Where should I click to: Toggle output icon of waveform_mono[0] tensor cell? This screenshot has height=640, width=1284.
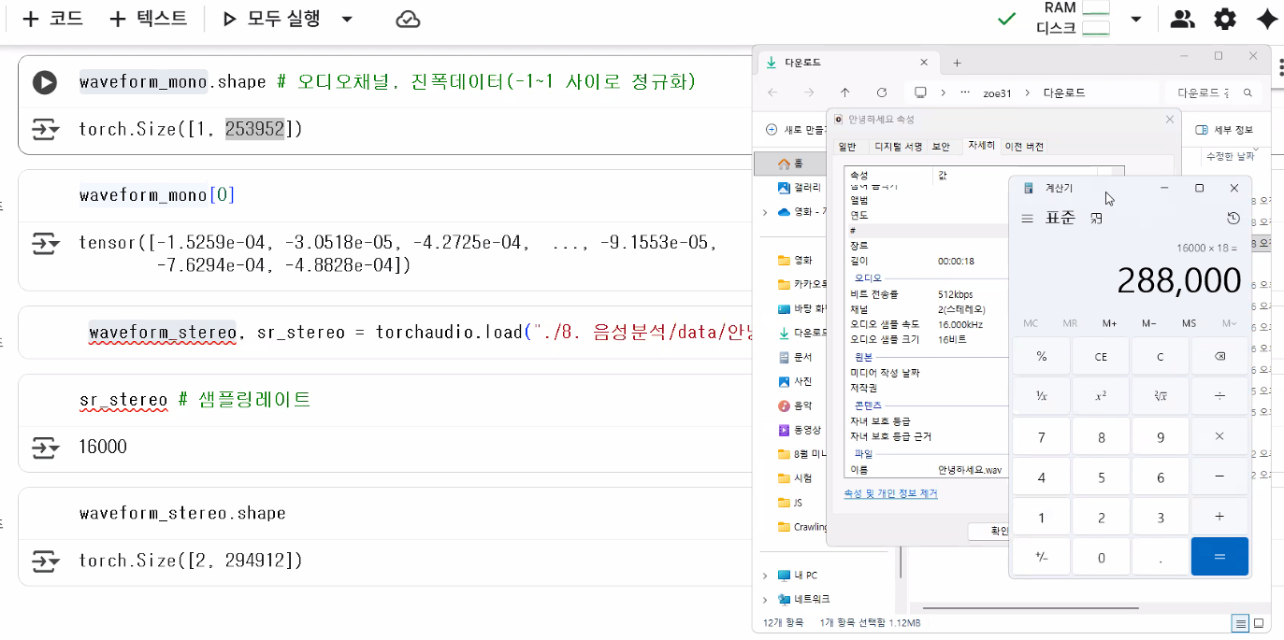(45, 243)
